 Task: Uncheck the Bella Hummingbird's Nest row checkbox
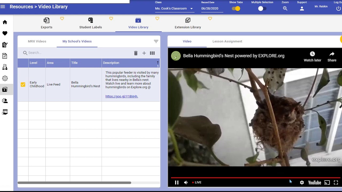23,85
